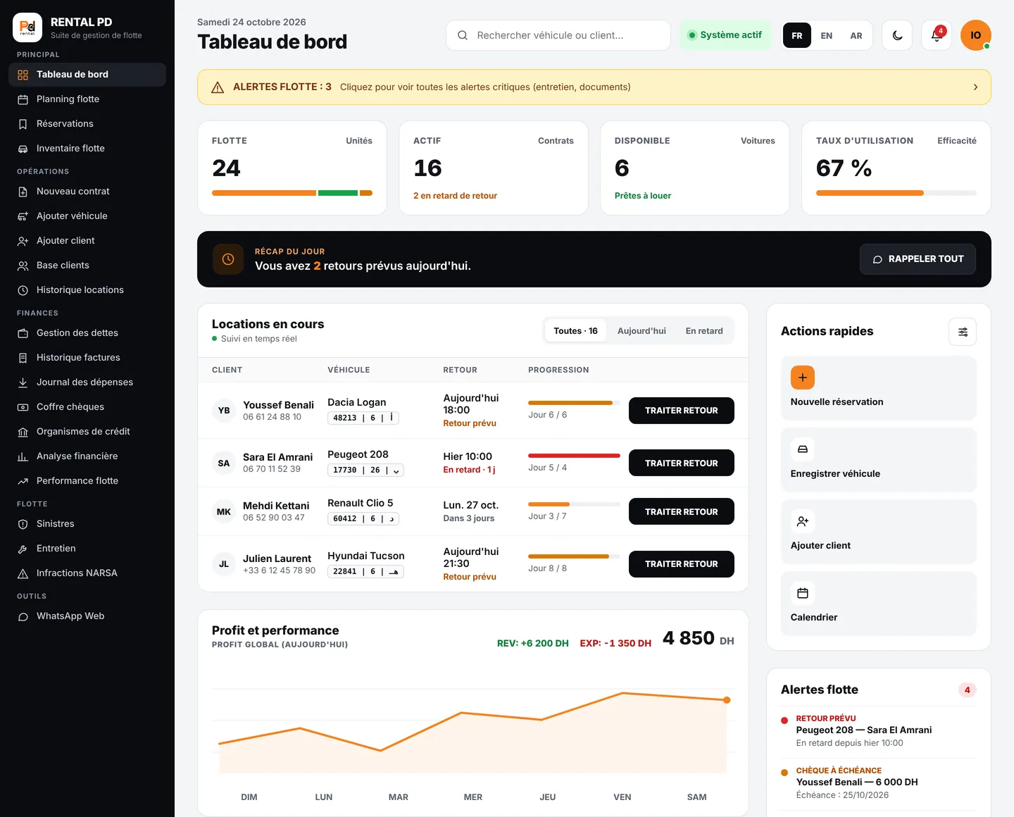
Task: Click the Peugeot 208 plate 17730
Action: tap(365, 470)
